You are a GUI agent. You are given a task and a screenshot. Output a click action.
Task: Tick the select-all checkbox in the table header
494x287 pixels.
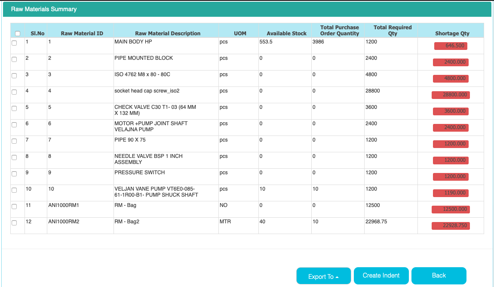(x=18, y=34)
